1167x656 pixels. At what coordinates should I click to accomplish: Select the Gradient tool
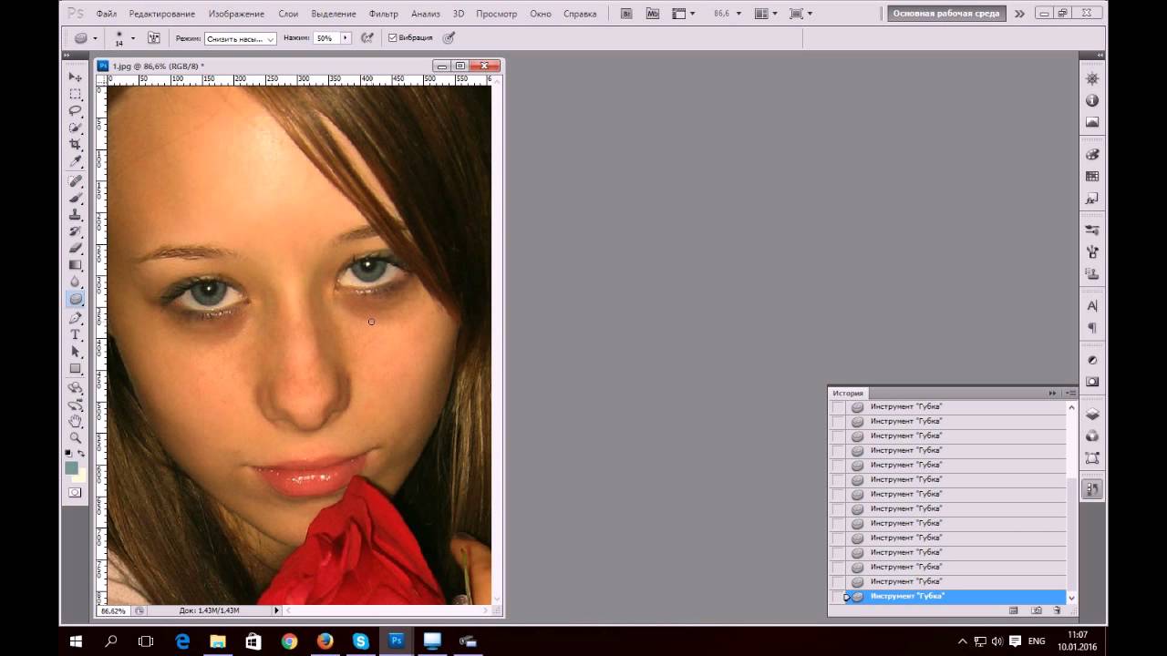tap(76, 265)
